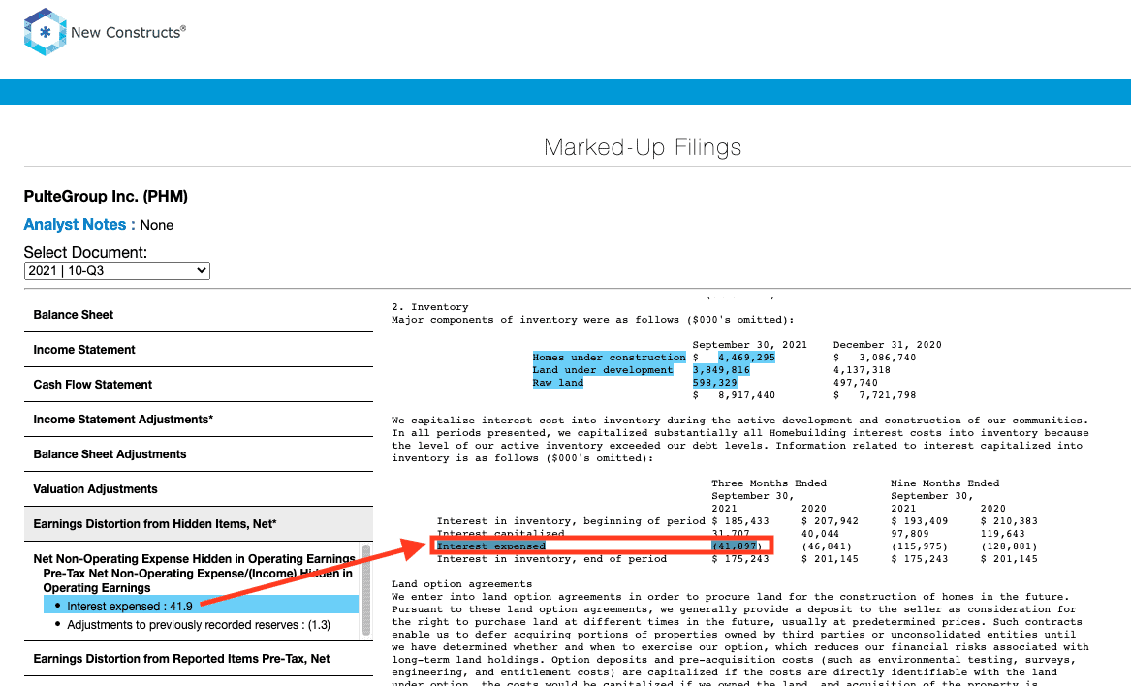Select the 'Interest expensed : 41.9' item
The width and height of the screenshot is (1131, 686).
click(x=201, y=606)
